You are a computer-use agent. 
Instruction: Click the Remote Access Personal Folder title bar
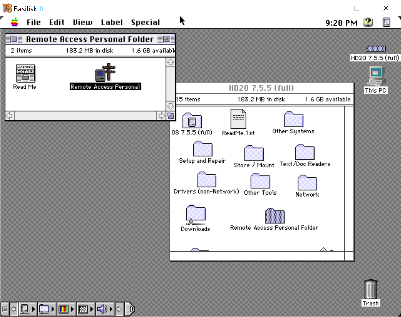click(90, 39)
